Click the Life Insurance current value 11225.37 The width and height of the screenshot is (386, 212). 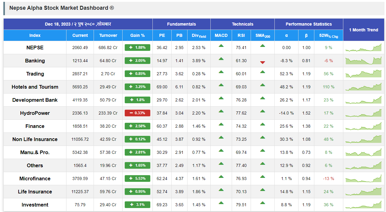point(80,192)
